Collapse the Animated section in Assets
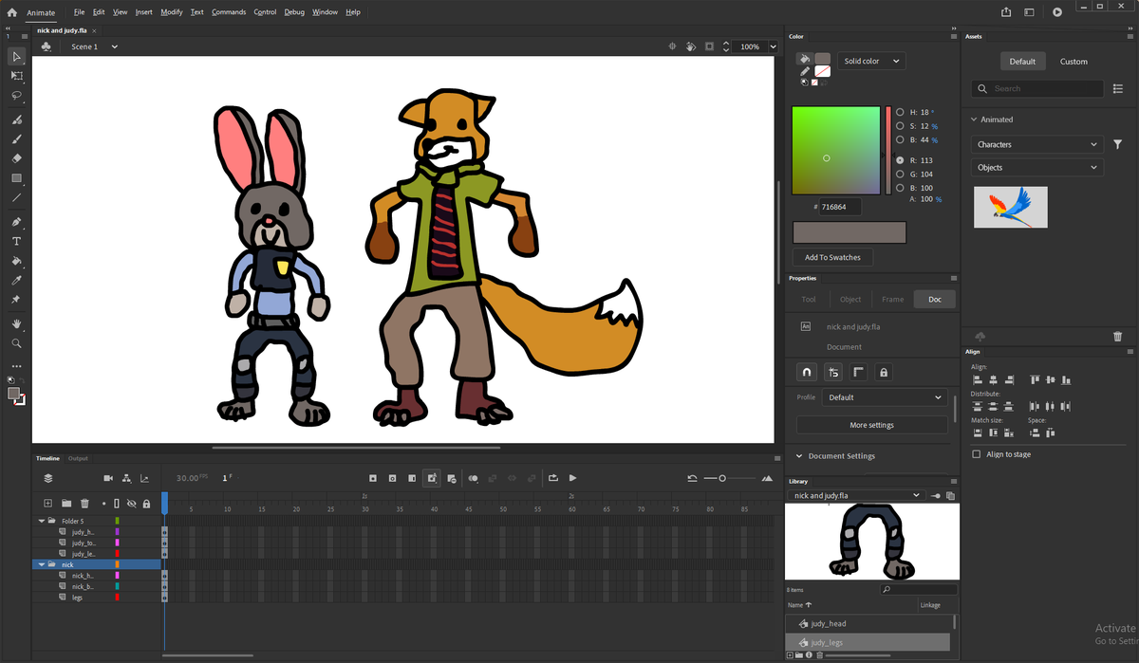The height and width of the screenshot is (663, 1139). click(975, 120)
